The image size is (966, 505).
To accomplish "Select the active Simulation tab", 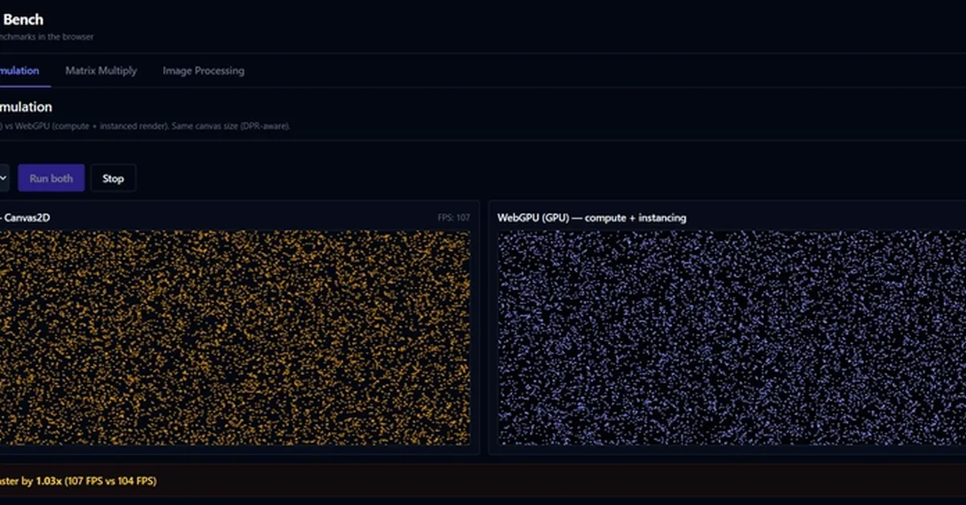I will tap(19, 71).
